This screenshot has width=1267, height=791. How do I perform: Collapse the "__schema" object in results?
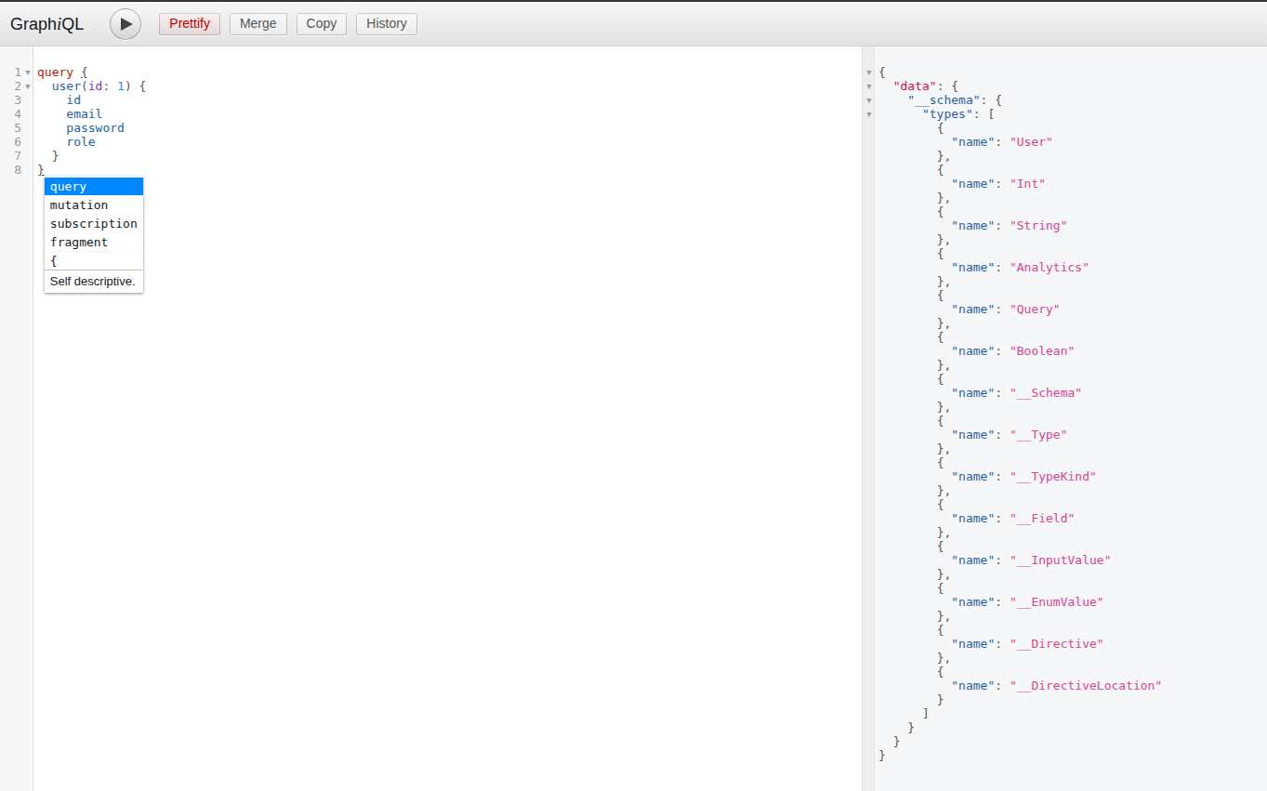point(869,99)
